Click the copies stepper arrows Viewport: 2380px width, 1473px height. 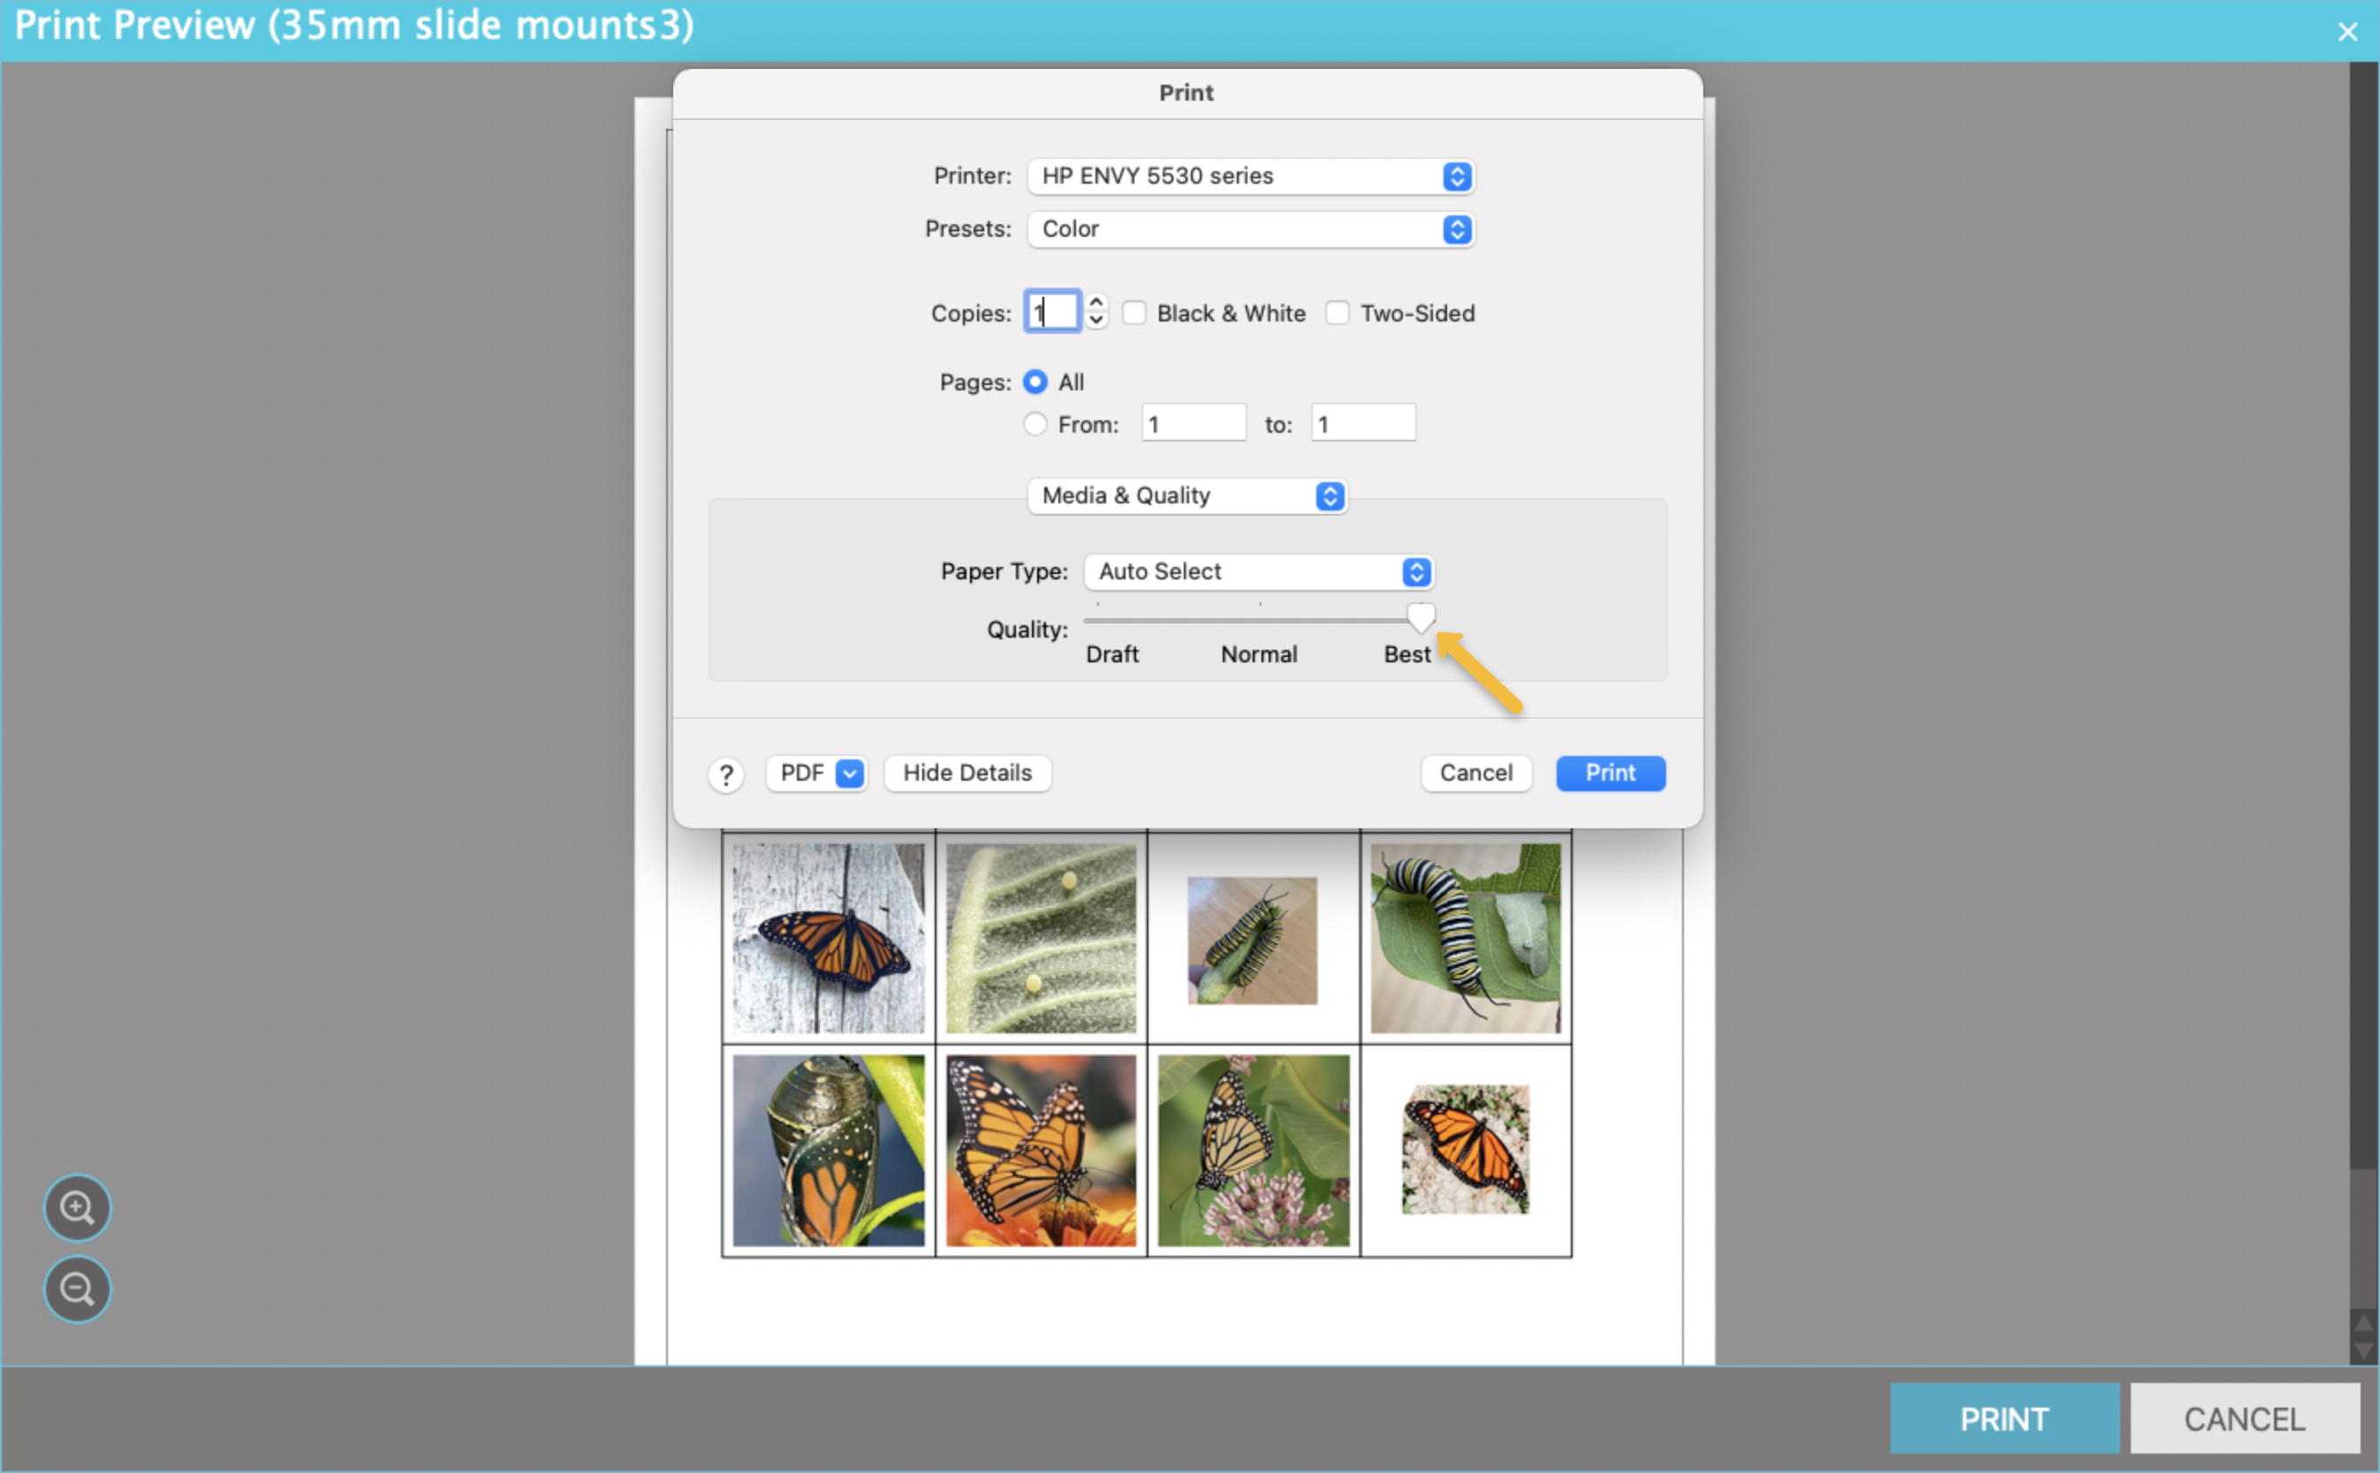(1096, 311)
